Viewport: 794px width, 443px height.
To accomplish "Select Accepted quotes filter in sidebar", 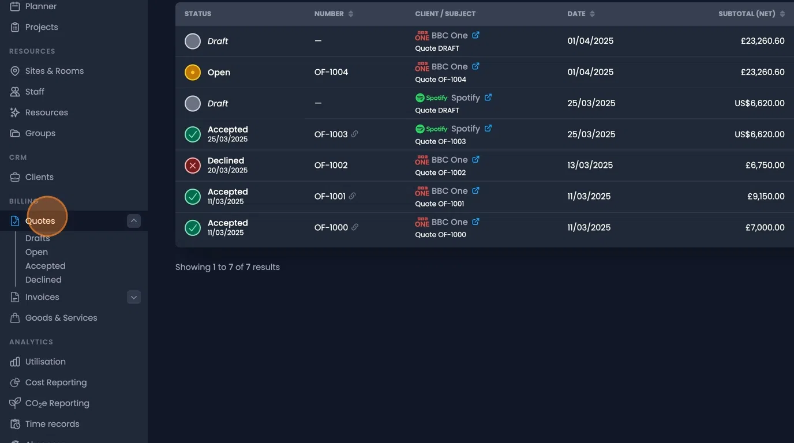I will 45,266.
